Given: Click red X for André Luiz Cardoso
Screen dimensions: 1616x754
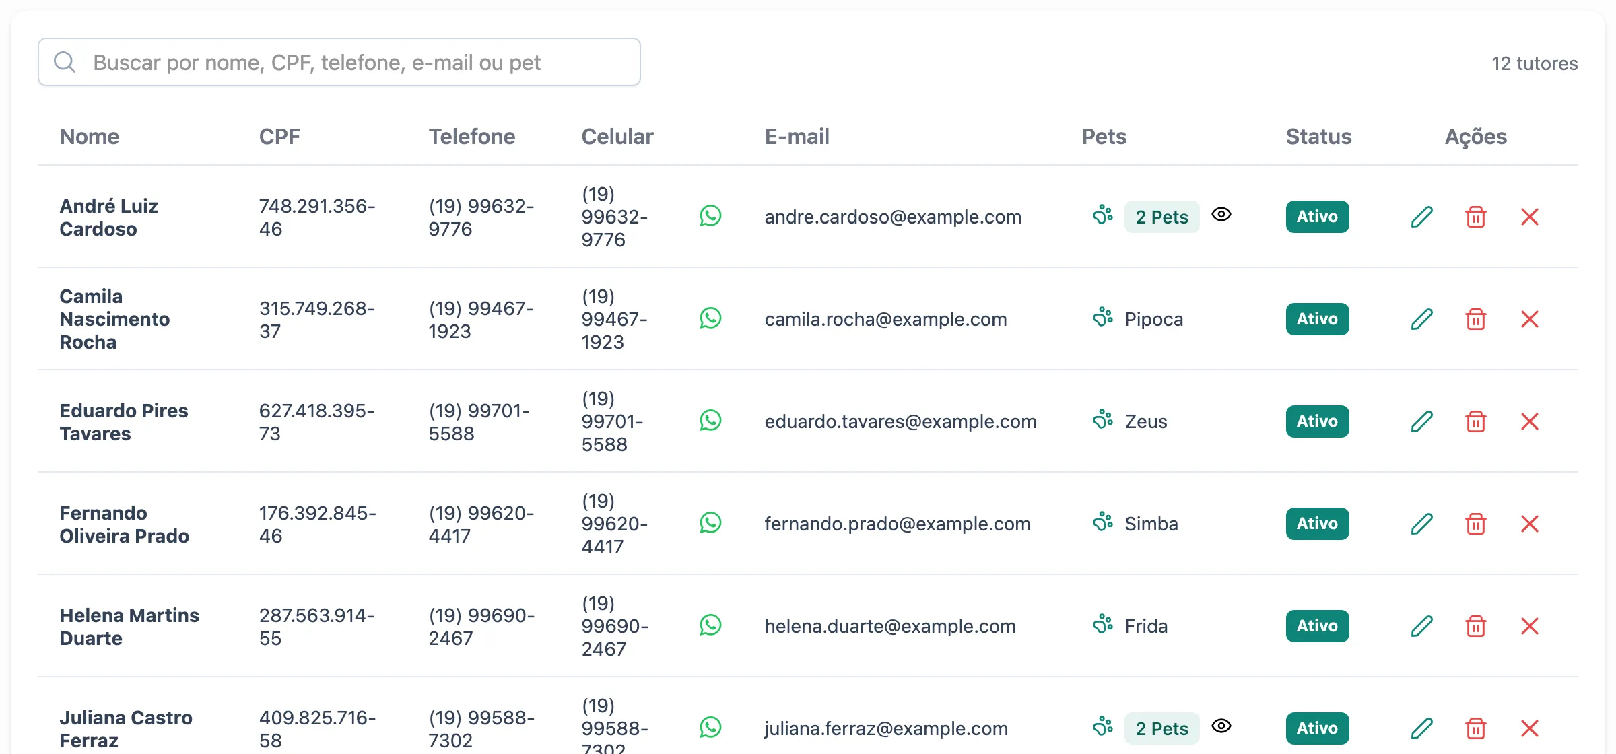Looking at the screenshot, I should 1530,217.
